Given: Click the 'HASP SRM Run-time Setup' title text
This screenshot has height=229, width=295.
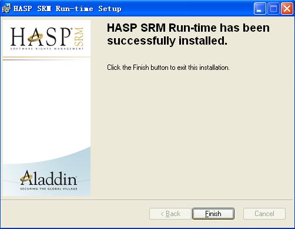Looking at the screenshot, I should click(68, 9).
